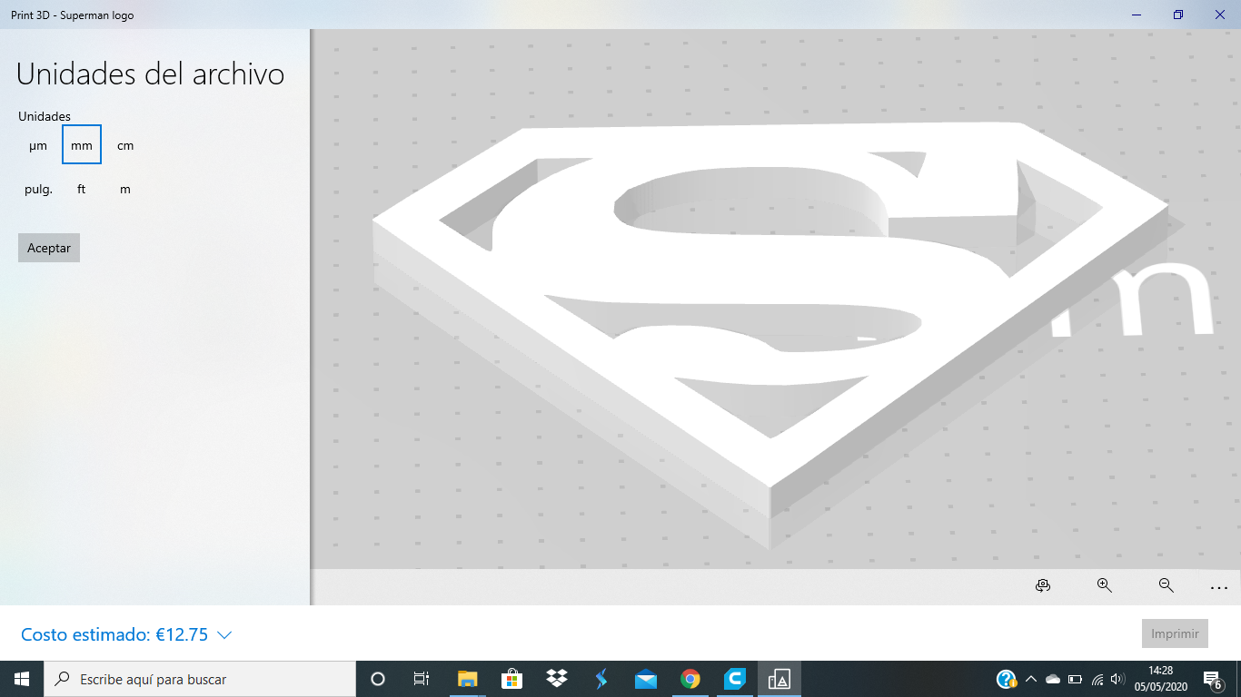
Task: Open the blue lightning-bolt taskbar app
Action: pos(601,679)
